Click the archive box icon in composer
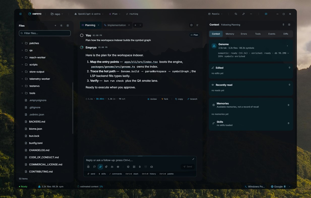Viewport: 311px width, 198px height. coord(146,167)
